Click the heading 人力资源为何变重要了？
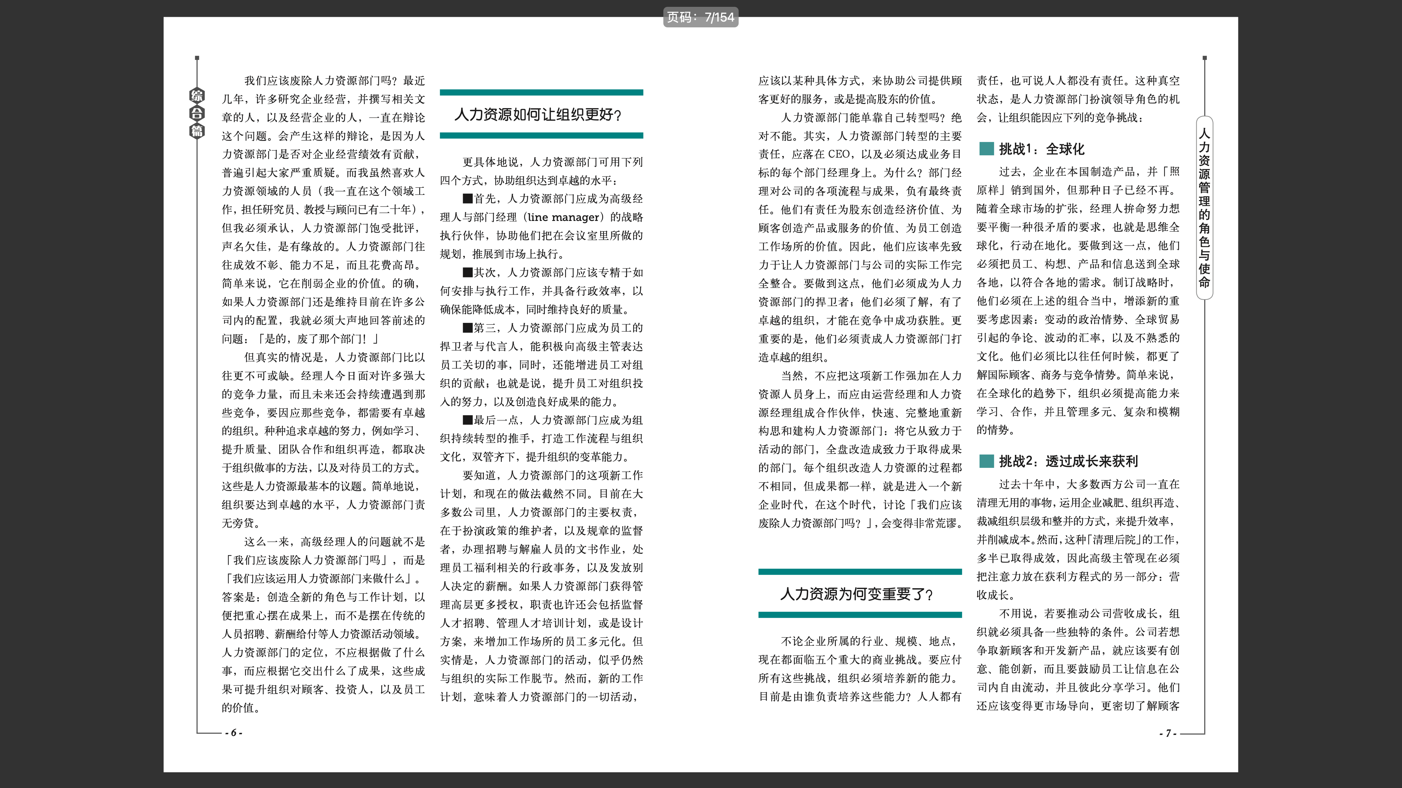1402x788 pixels. click(x=857, y=594)
